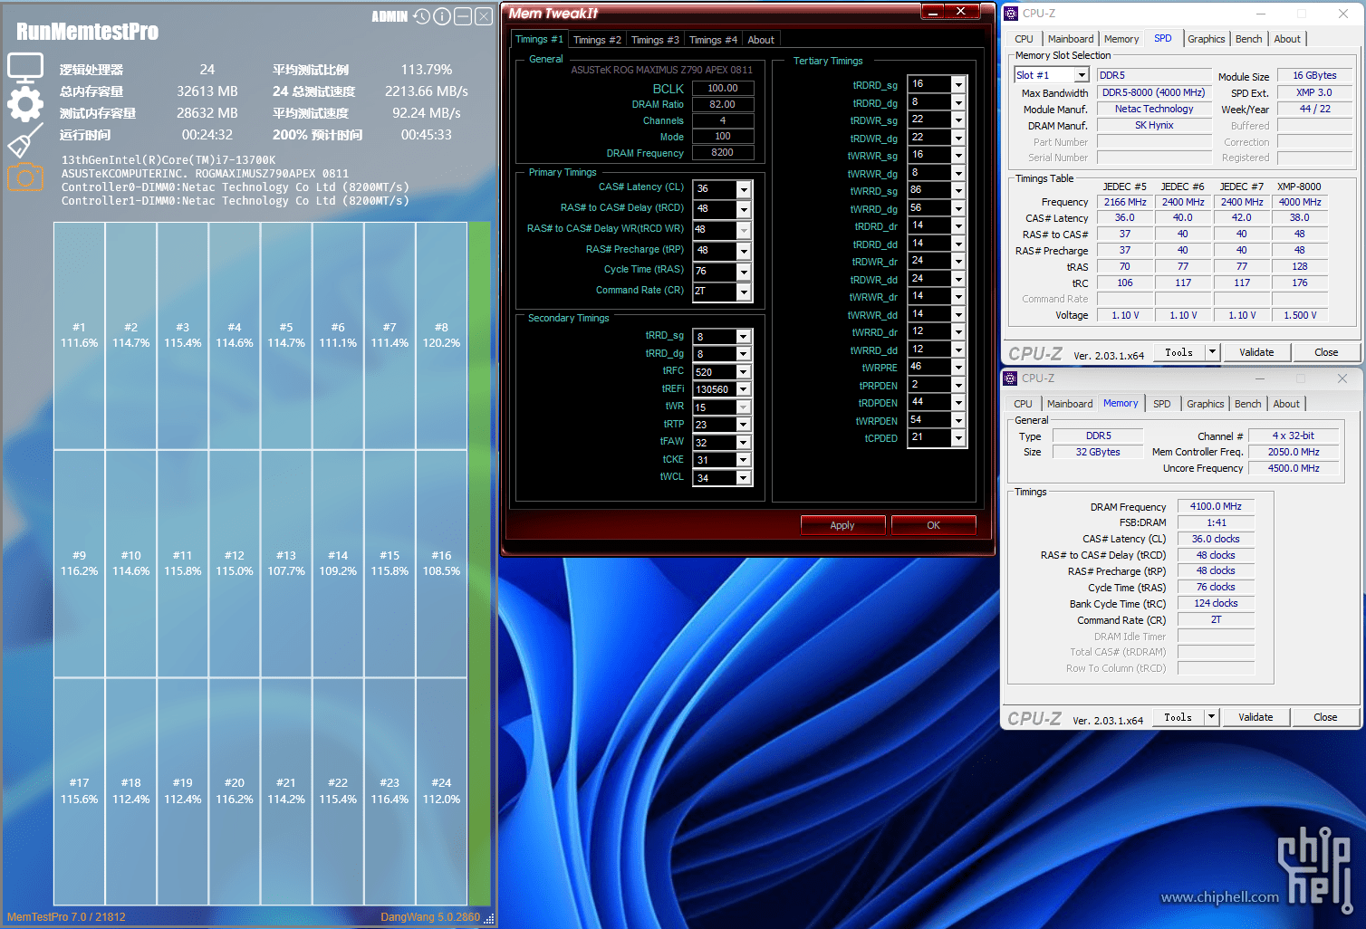
Task: Open Tools dropdown arrow in CPU-Z SPD window
Action: [1213, 352]
